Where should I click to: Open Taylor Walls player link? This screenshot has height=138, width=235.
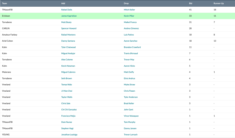(67, 97)
